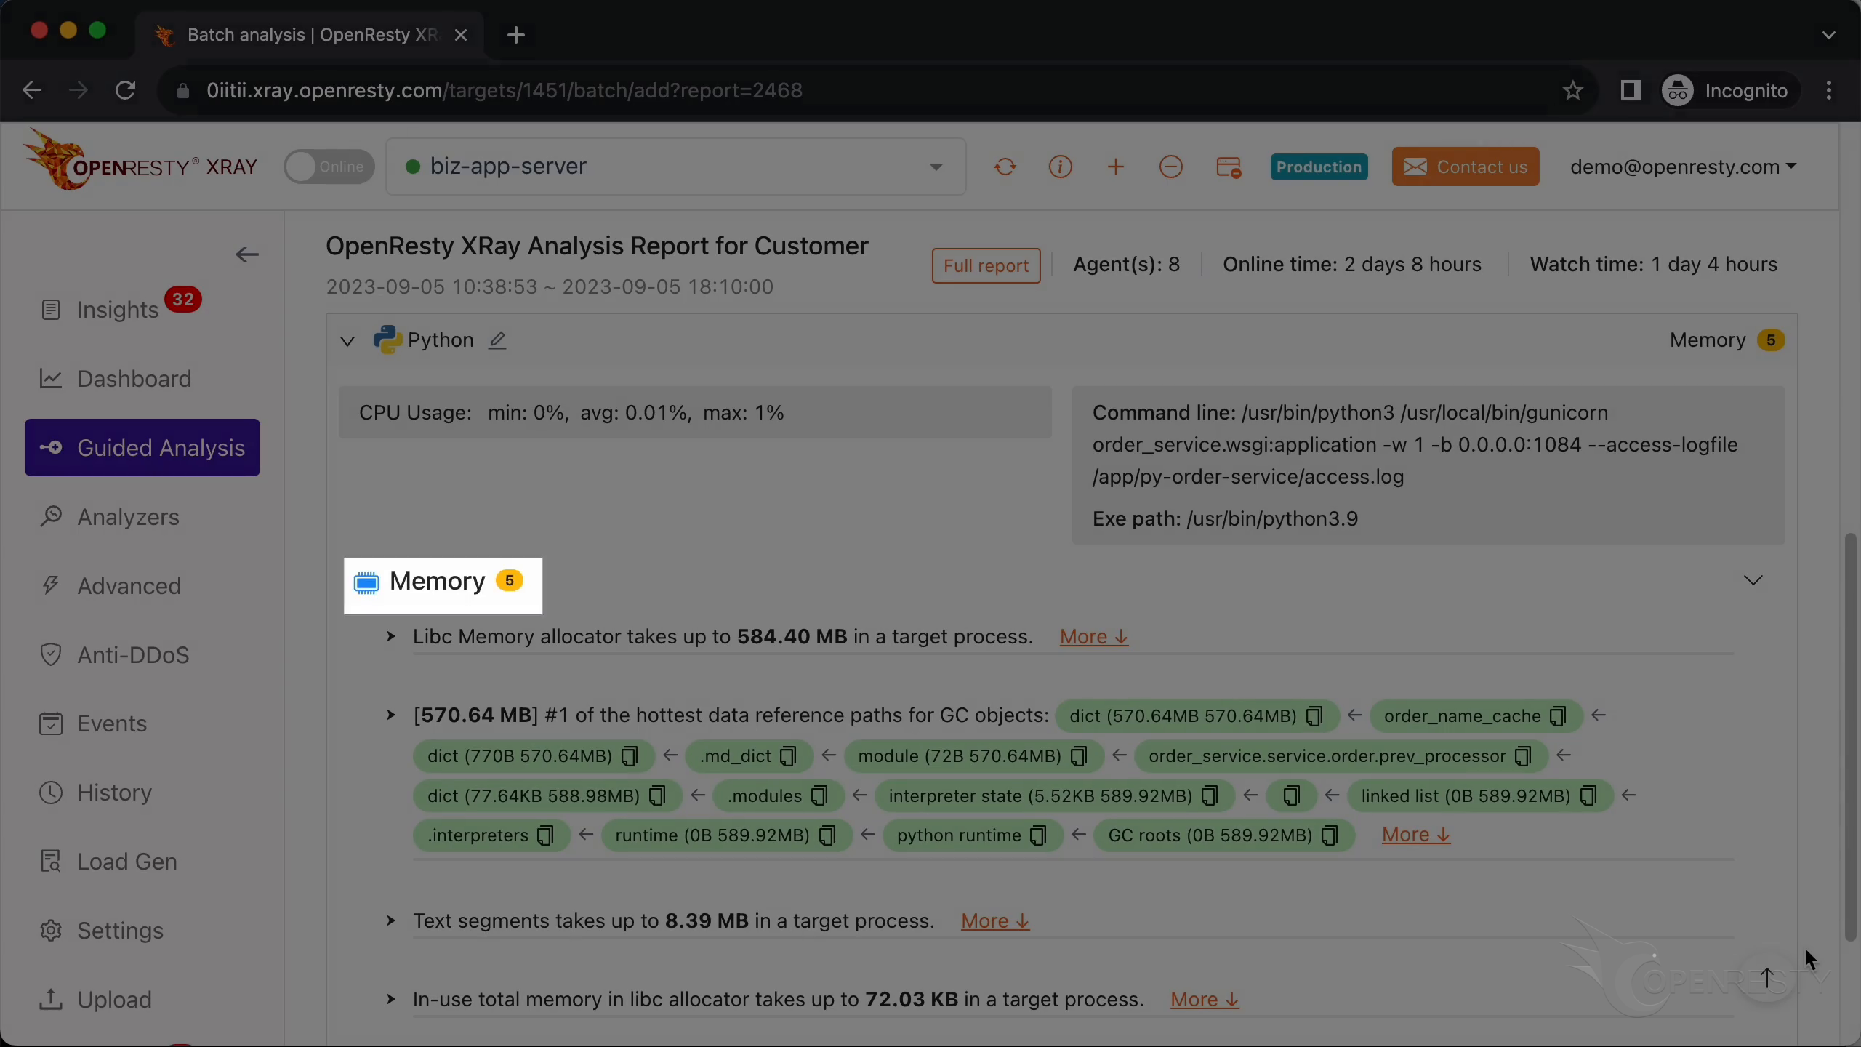Click the browser reload button
Image resolution: width=1861 pixels, height=1047 pixels.
125,90
